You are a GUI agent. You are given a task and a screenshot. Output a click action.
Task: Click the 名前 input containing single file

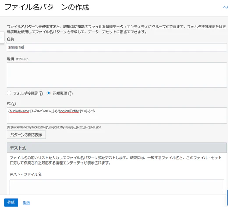117,47
